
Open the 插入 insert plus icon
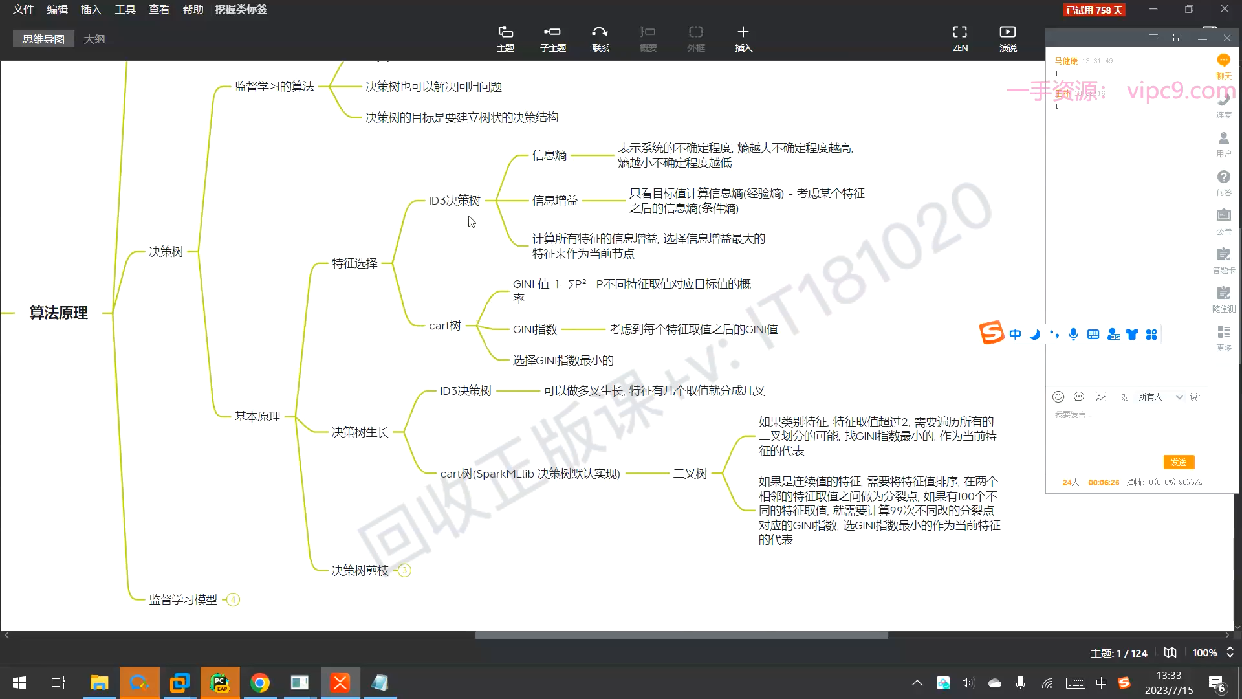pos(743,32)
